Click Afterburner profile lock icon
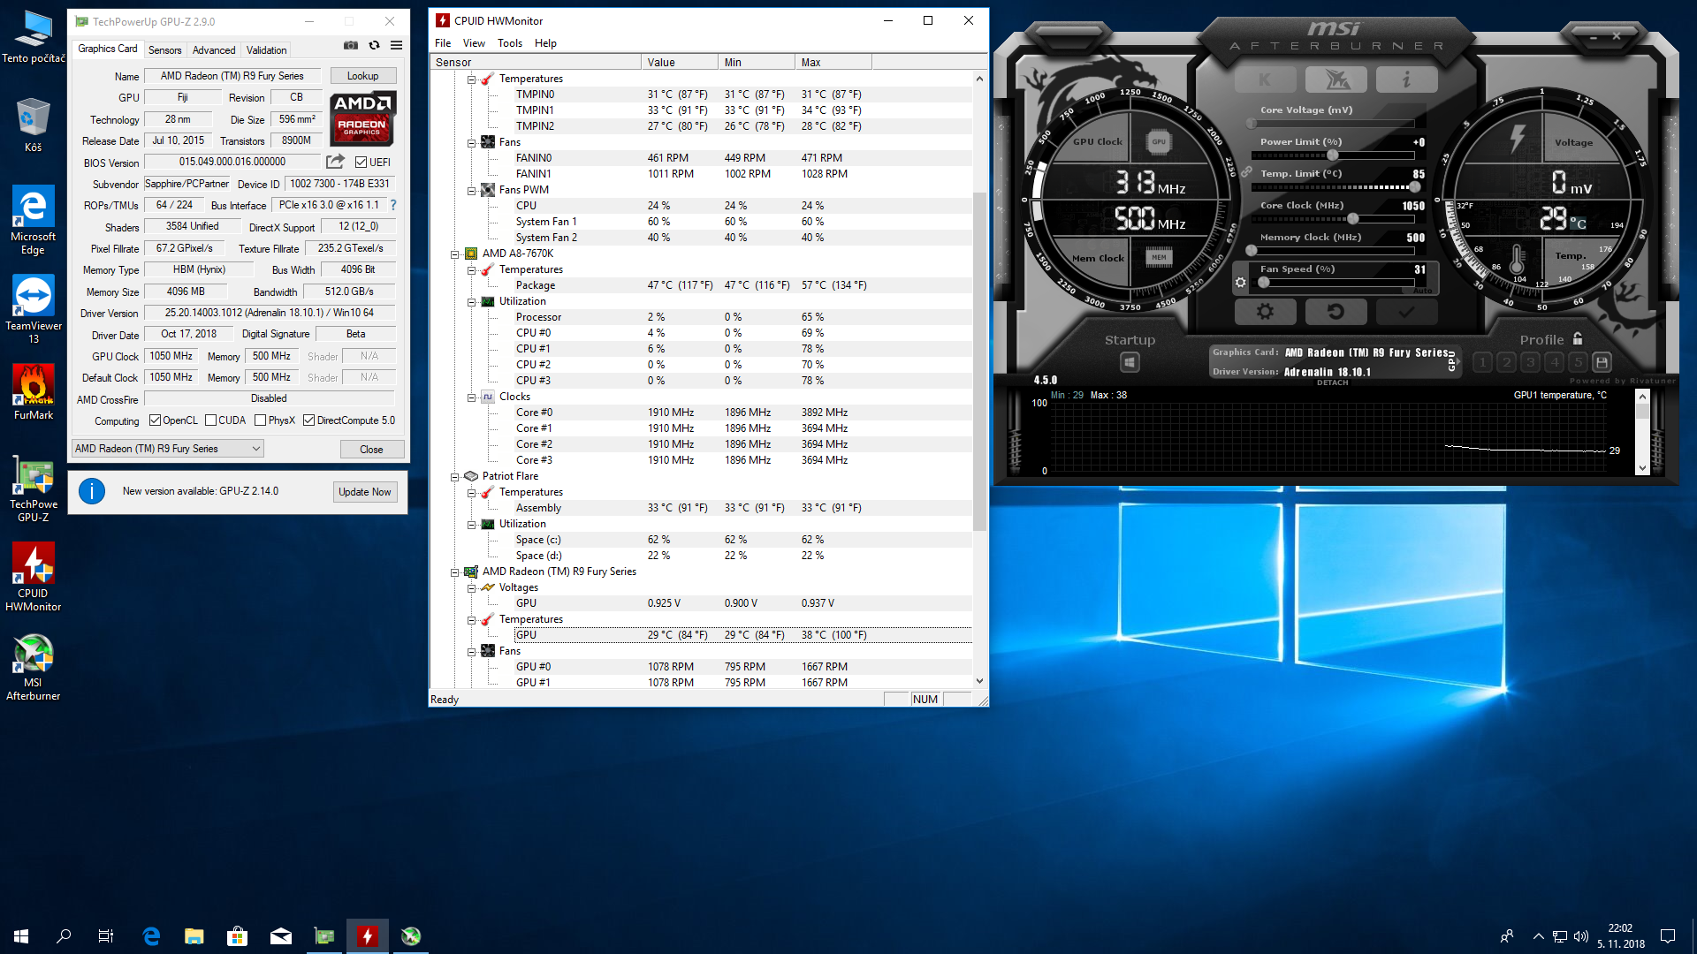This screenshot has width=1697, height=954. tap(1578, 339)
